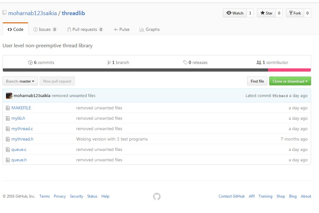The image size is (319, 213).
Task: Click the file icon next to mythread.h
Action: [x=8, y=139]
